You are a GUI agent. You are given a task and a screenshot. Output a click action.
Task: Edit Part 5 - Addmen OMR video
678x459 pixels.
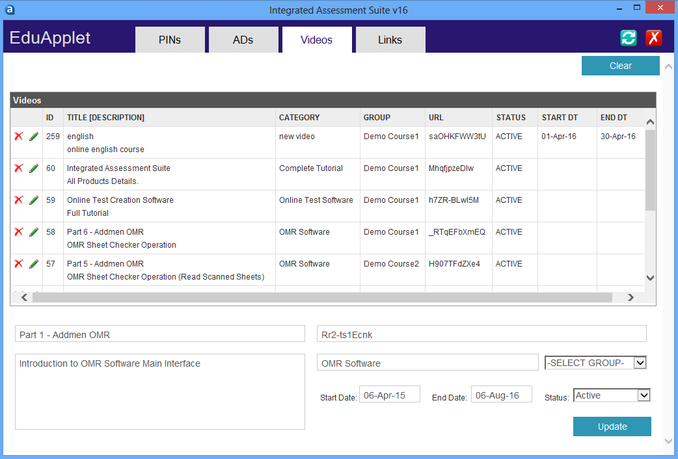tap(34, 264)
